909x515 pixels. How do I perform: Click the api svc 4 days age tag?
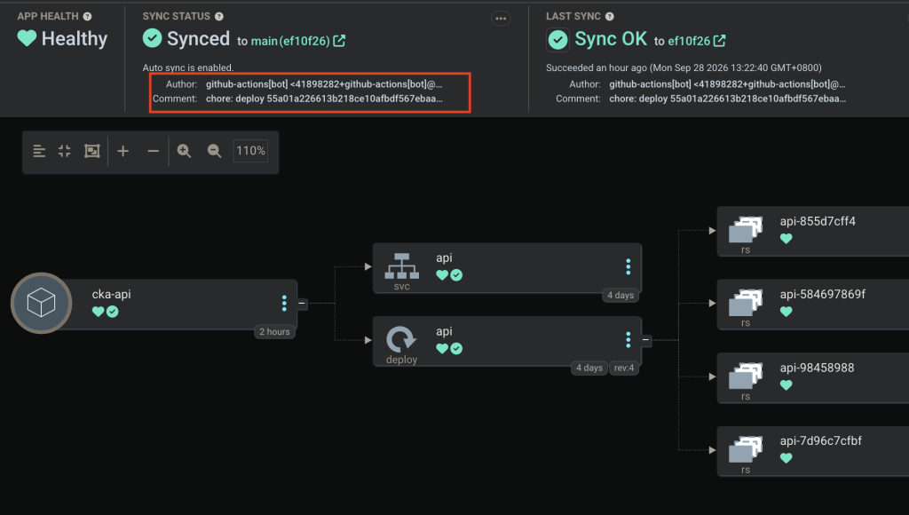pyautogui.click(x=620, y=295)
